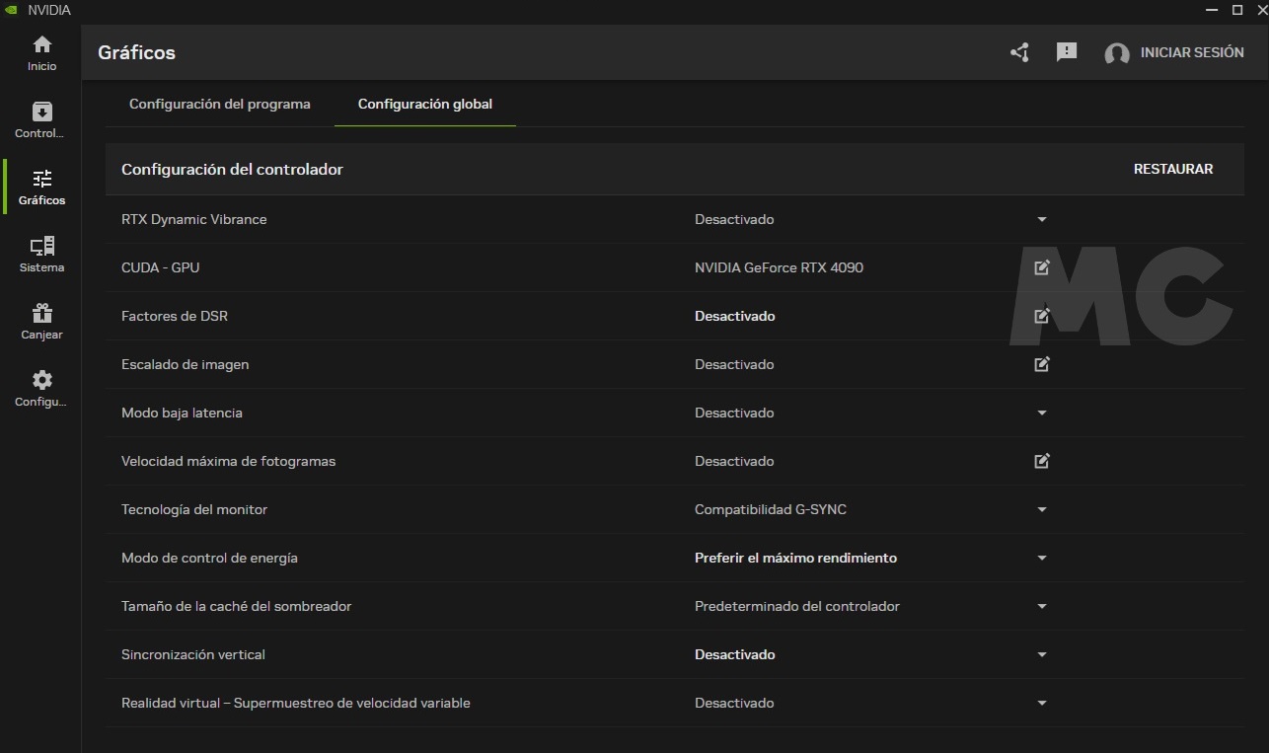Click INICIAR SESIÓN to log in
This screenshot has height=753, width=1269.
1192,52
